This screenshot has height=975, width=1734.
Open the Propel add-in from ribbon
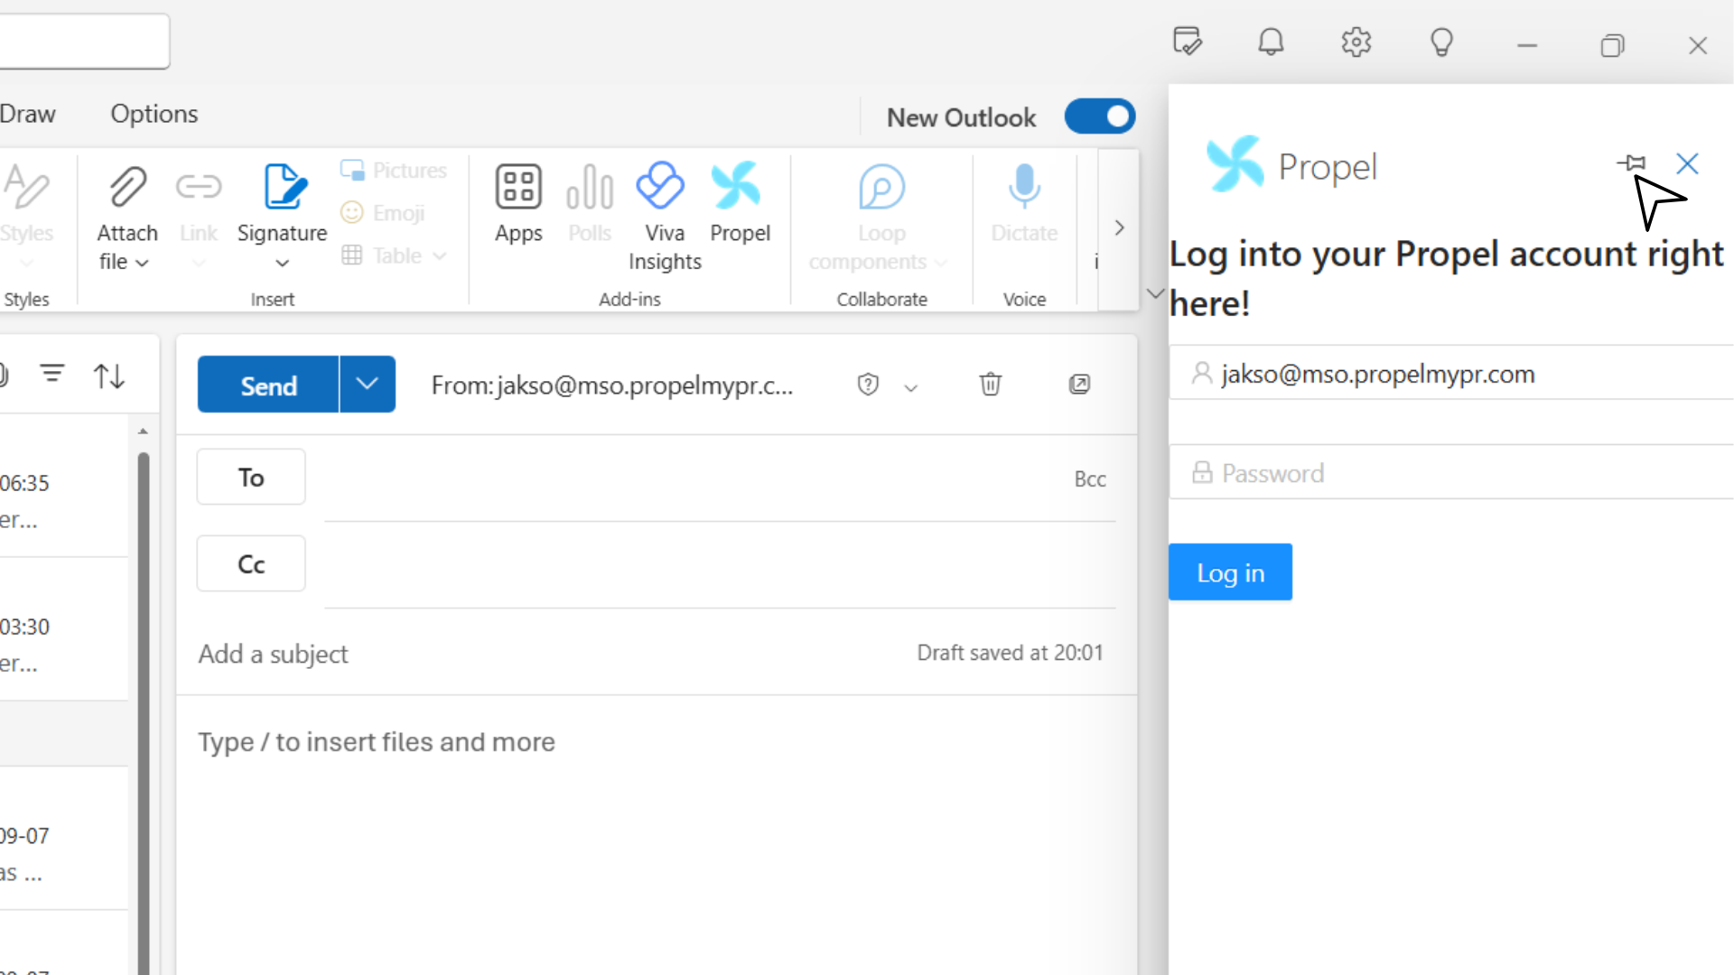click(740, 204)
